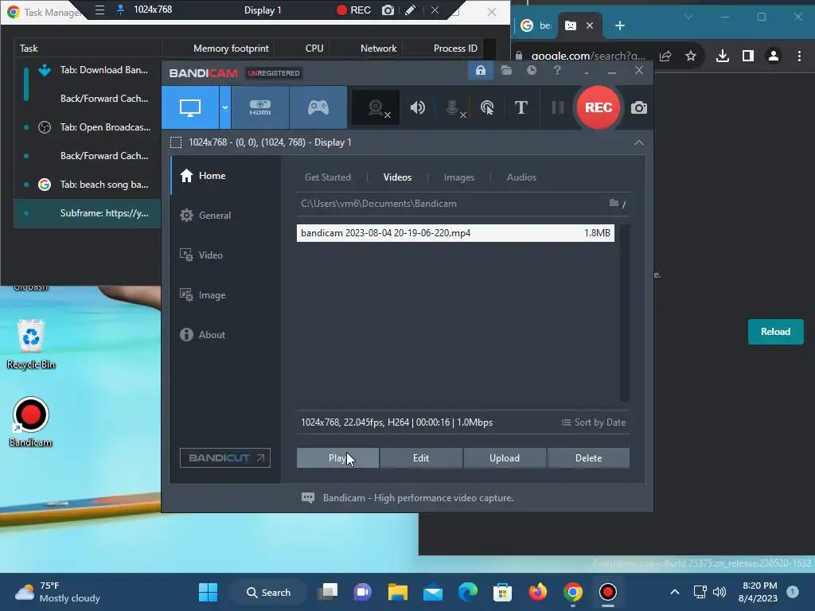The width and height of the screenshot is (815, 611).
Task: Toggle the webcam overlay icon
Action: click(x=376, y=107)
